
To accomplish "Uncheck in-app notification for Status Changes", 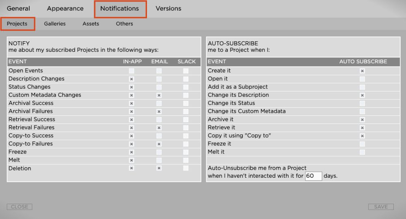I will coord(132,87).
